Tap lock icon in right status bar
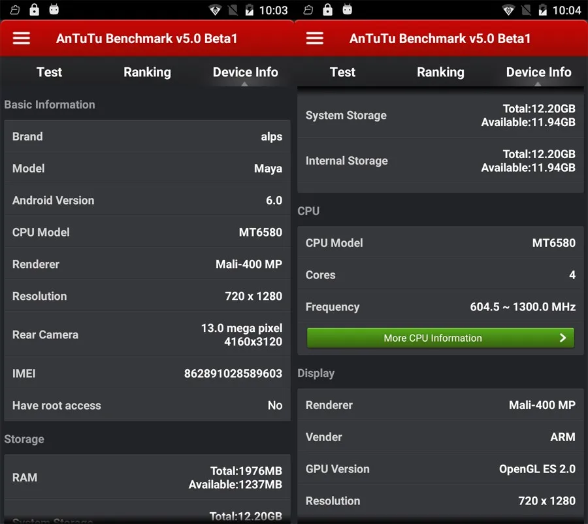Viewport: 588px width, 524px height. (x=327, y=9)
